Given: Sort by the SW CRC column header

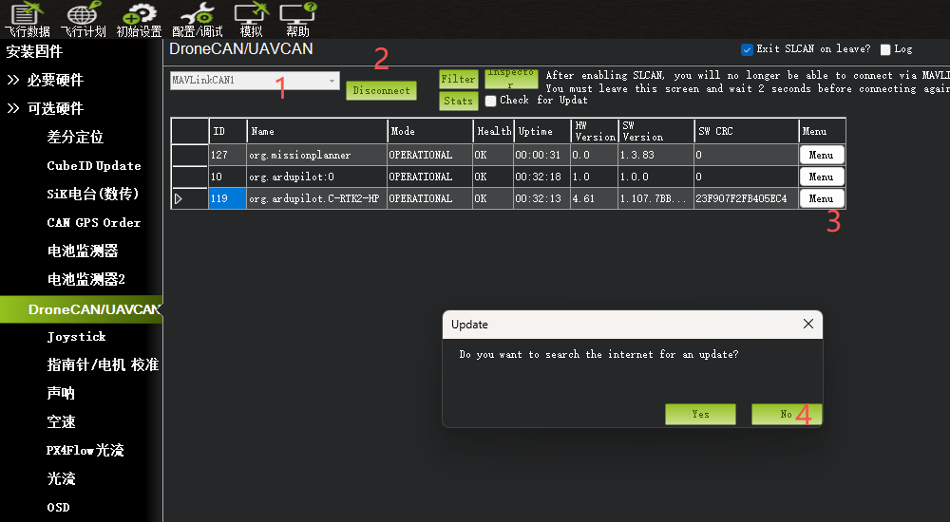Looking at the screenshot, I should coord(746,131).
